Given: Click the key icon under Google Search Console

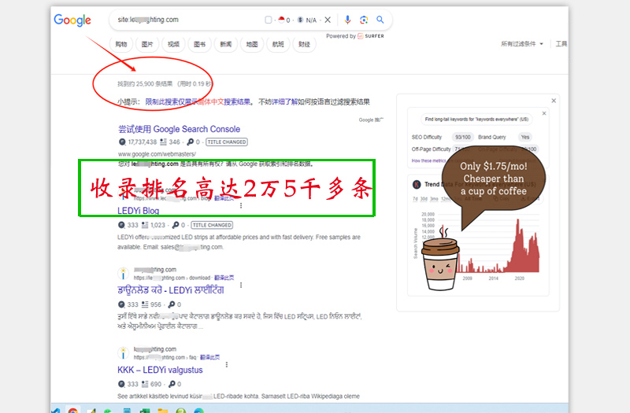Looking at the screenshot, I should tap(190, 142).
